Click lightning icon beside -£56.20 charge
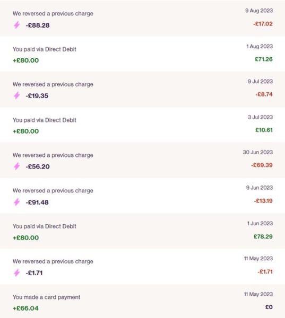The height and width of the screenshot is (318, 285). click(x=16, y=166)
